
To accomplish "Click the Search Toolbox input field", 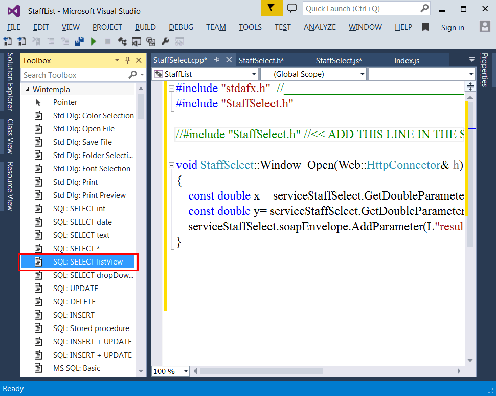I will click(x=75, y=75).
